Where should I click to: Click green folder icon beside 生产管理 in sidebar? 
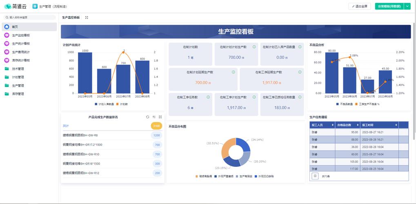[7, 86]
